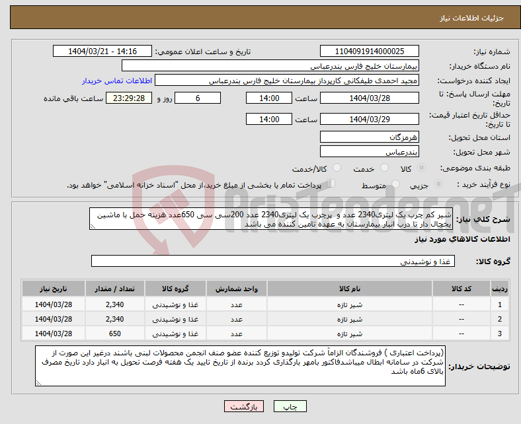Click date 1404/03/28 in row 1

53,304
